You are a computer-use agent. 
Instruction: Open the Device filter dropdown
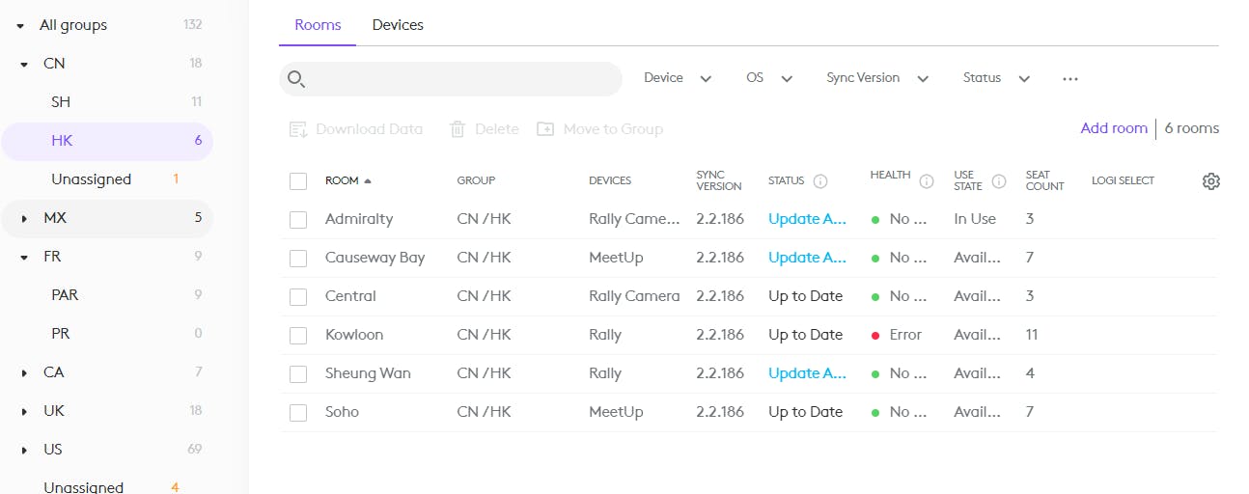pyautogui.click(x=677, y=78)
